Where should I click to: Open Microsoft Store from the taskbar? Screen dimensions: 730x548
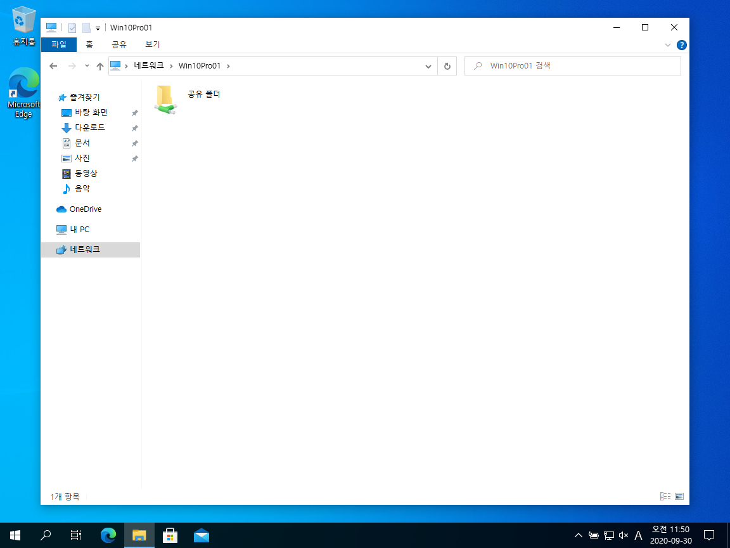tap(170, 535)
